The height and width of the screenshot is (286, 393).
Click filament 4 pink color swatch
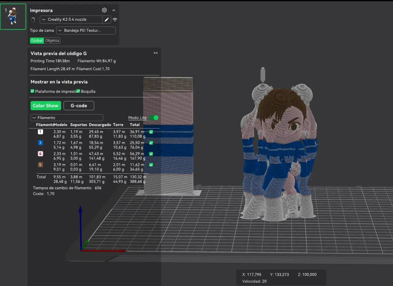[41, 154]
